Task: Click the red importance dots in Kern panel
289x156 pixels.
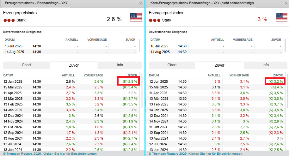Action: [155, 20]
